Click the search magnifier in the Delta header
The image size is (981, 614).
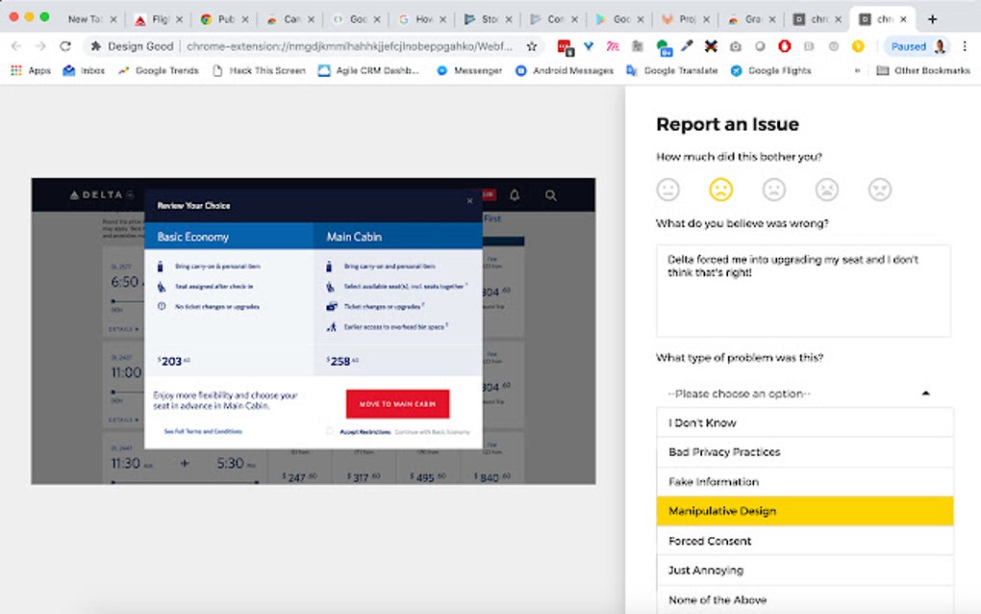pyautogui.click(x=550, y=194)
